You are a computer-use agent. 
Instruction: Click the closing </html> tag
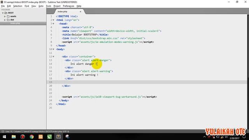(61, 104)
